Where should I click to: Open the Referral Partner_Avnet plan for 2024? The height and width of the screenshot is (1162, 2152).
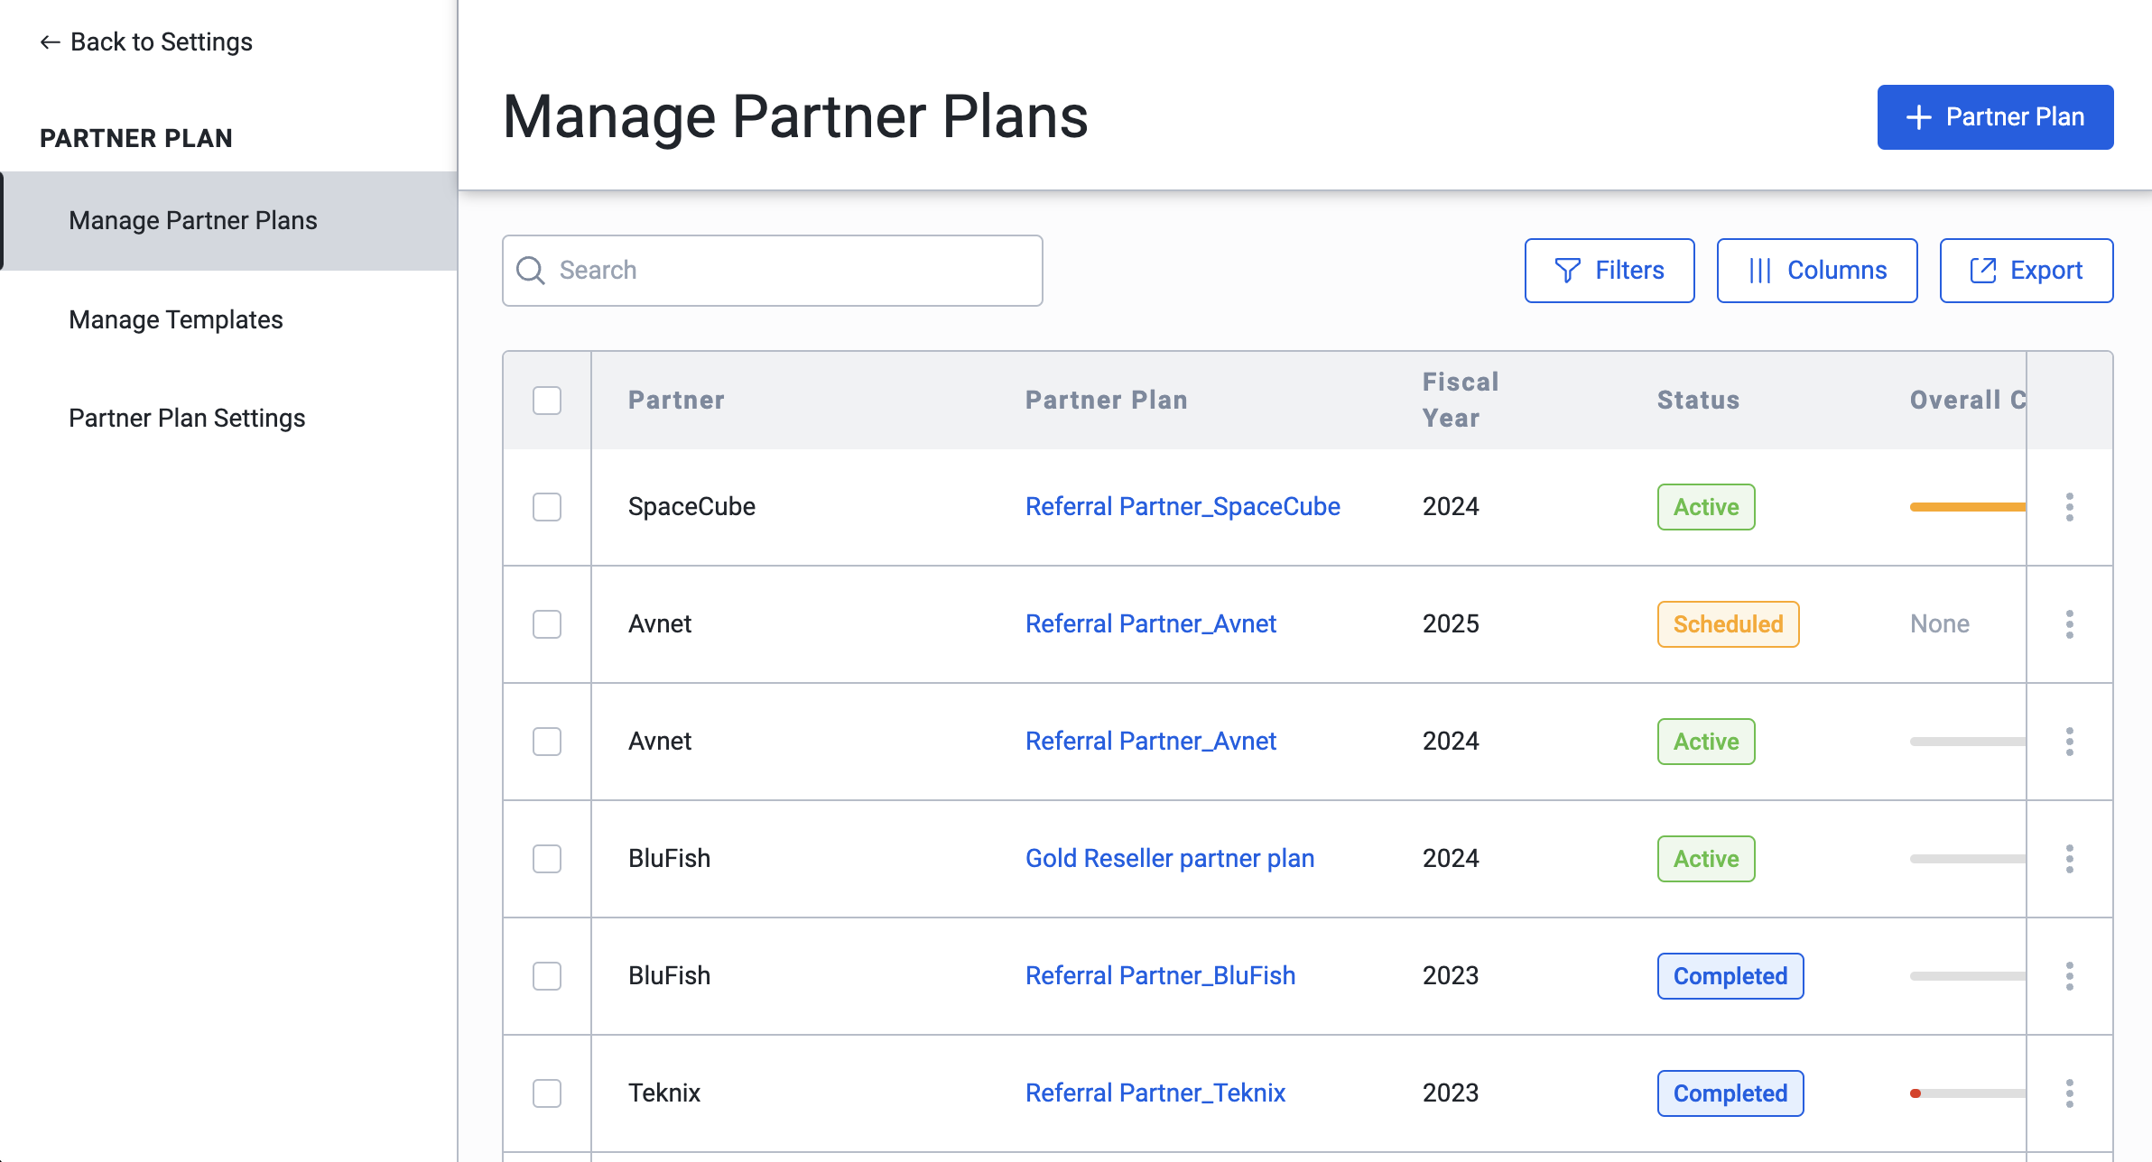pos(1151,742)
